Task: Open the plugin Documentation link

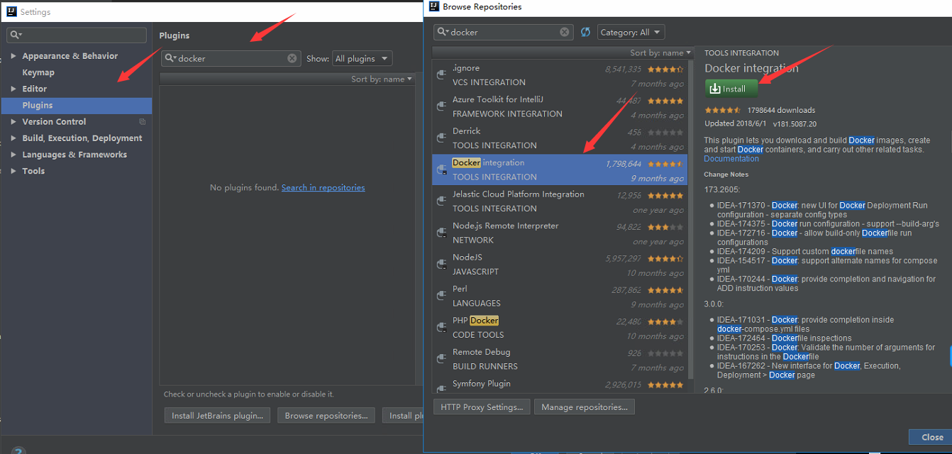Action: click(x=731, y=159)
